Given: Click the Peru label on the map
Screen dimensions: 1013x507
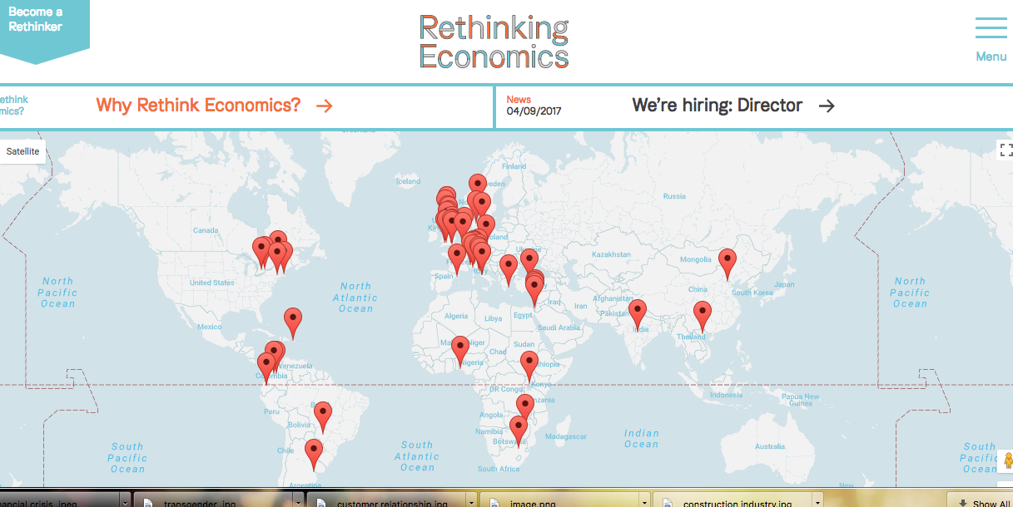Looking at the screenshot, I should pos(271,411).
